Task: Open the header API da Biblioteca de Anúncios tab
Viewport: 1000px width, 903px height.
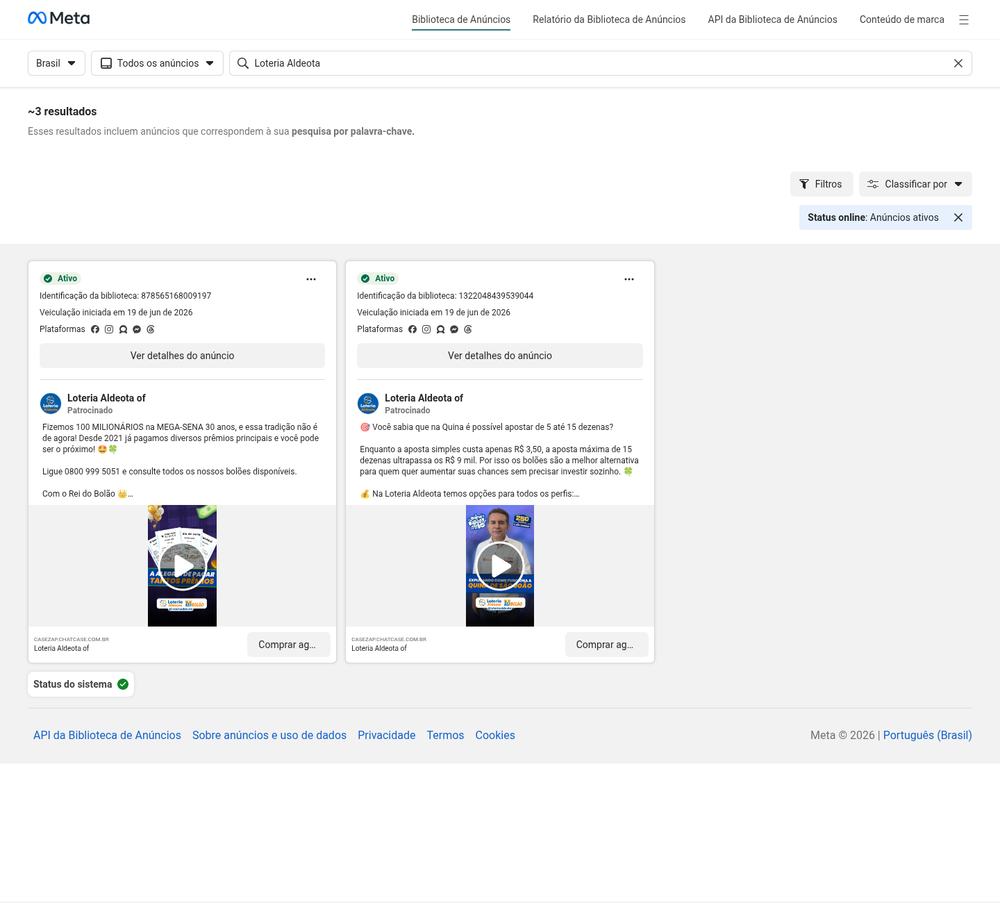Action: pos(772,19)
